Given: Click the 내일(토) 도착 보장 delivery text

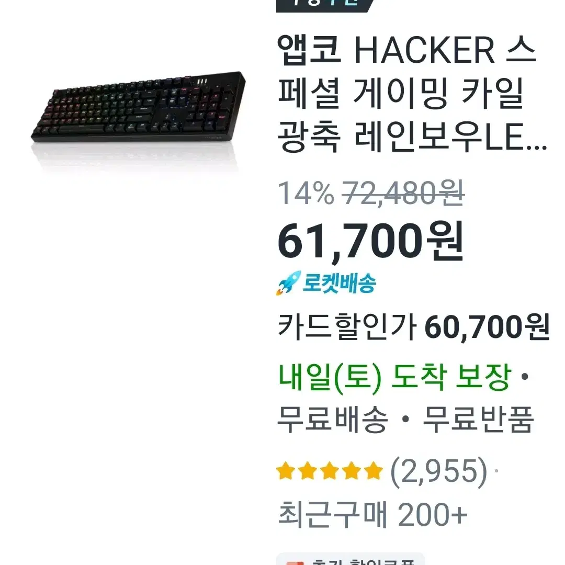Looking at the screenshot, I should [394, 377].
